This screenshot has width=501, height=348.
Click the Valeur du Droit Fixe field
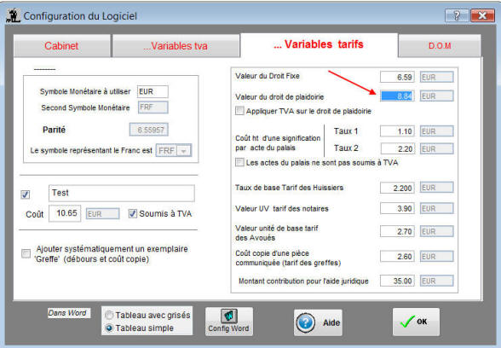click(397, 77)
